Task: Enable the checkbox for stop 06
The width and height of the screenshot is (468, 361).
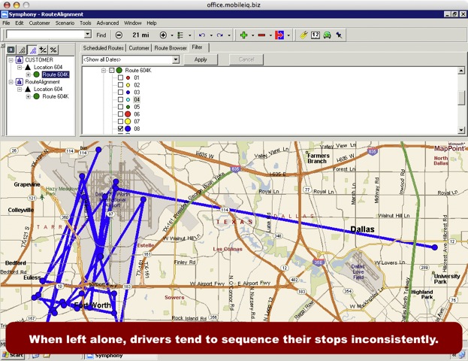Action: (120, 114)
